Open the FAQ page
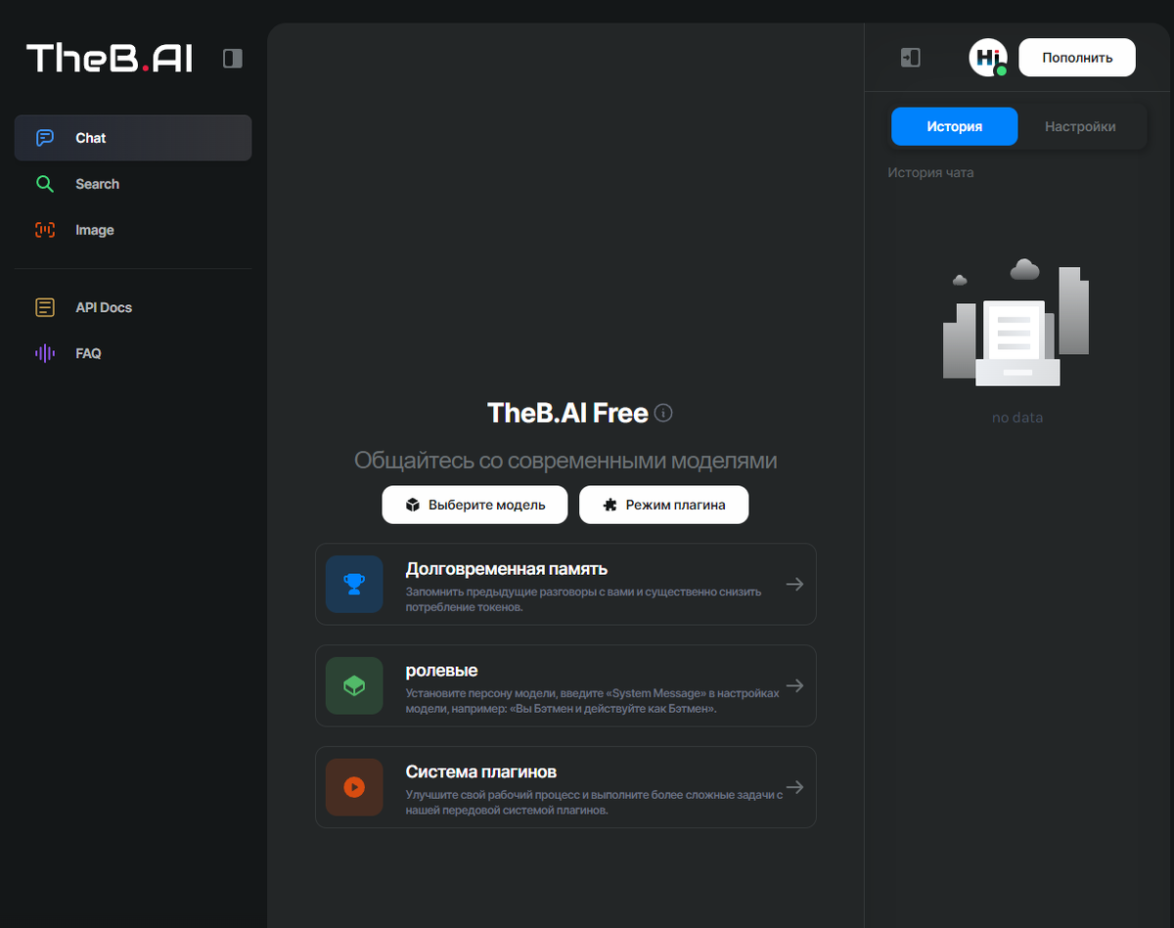Screen dimensions: 1174x928 [x=133, y=353]
